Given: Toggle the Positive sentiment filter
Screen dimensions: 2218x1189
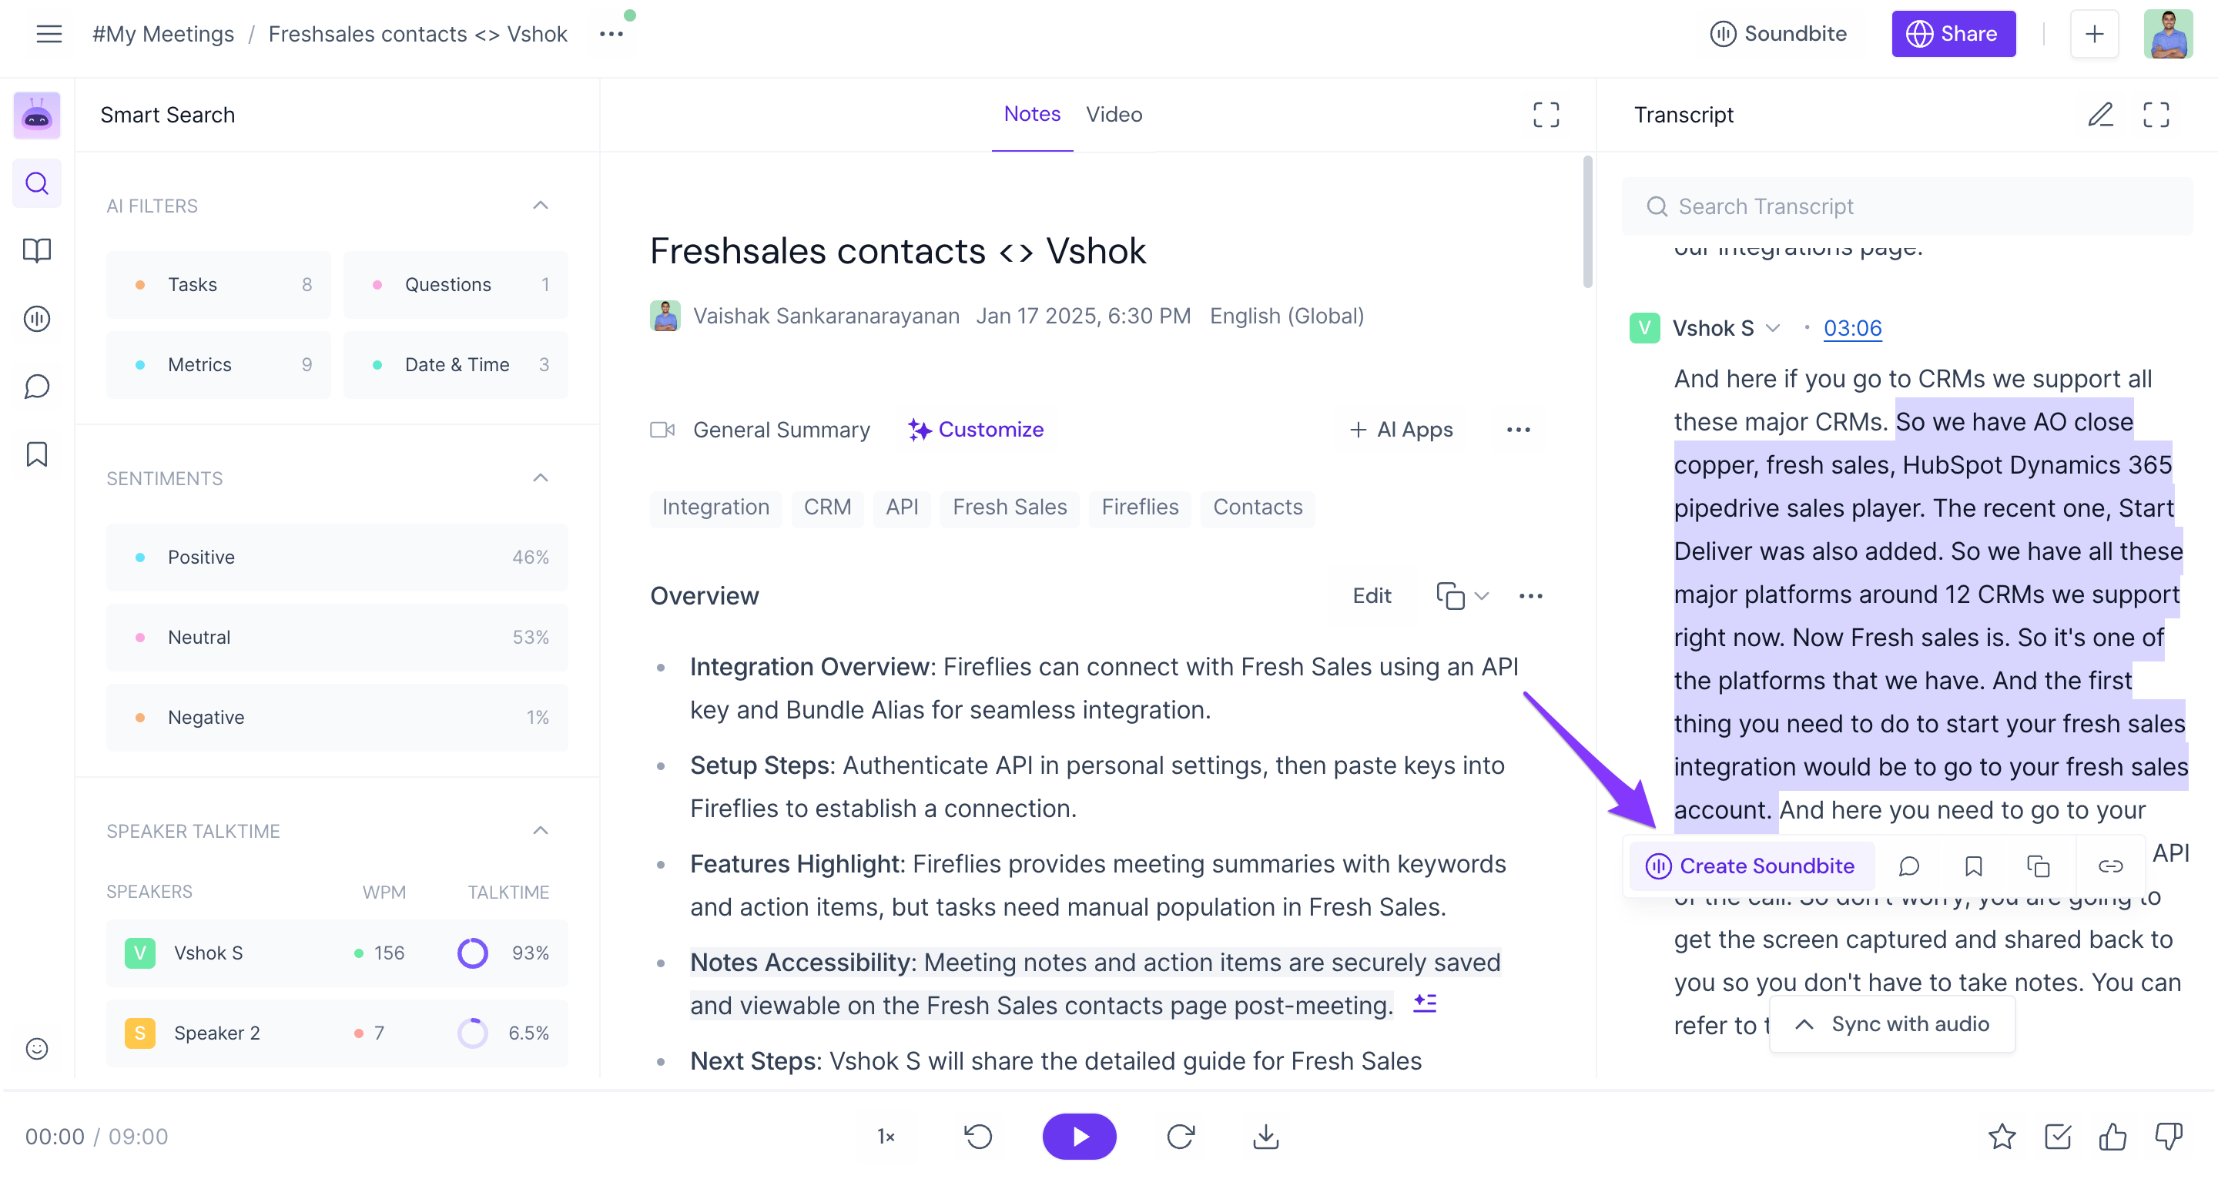Looking at the screenshot, I should pos(337,557).
